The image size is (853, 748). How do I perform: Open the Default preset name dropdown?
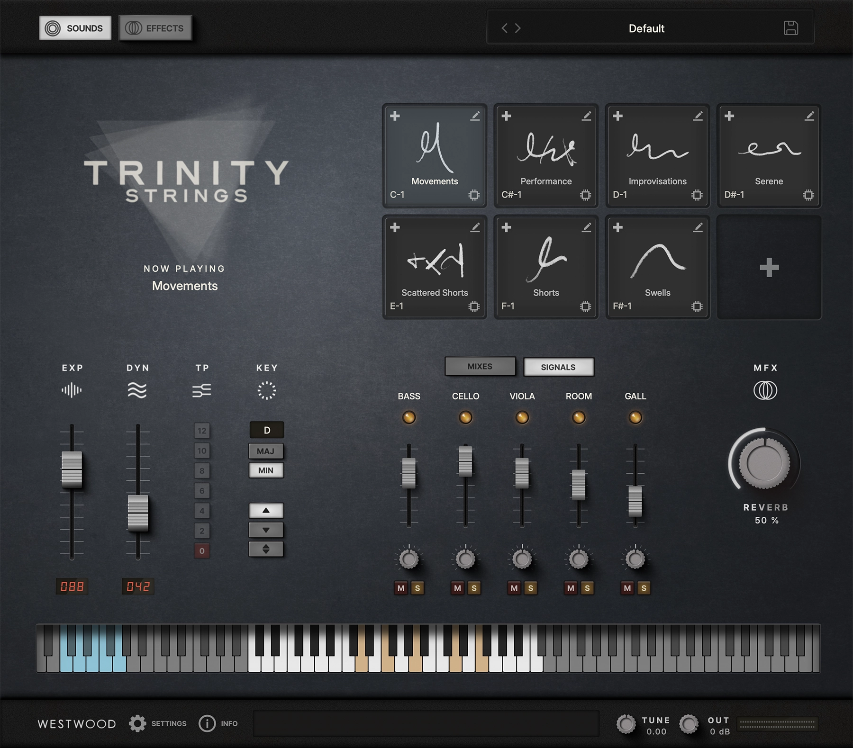click(646, 28)
